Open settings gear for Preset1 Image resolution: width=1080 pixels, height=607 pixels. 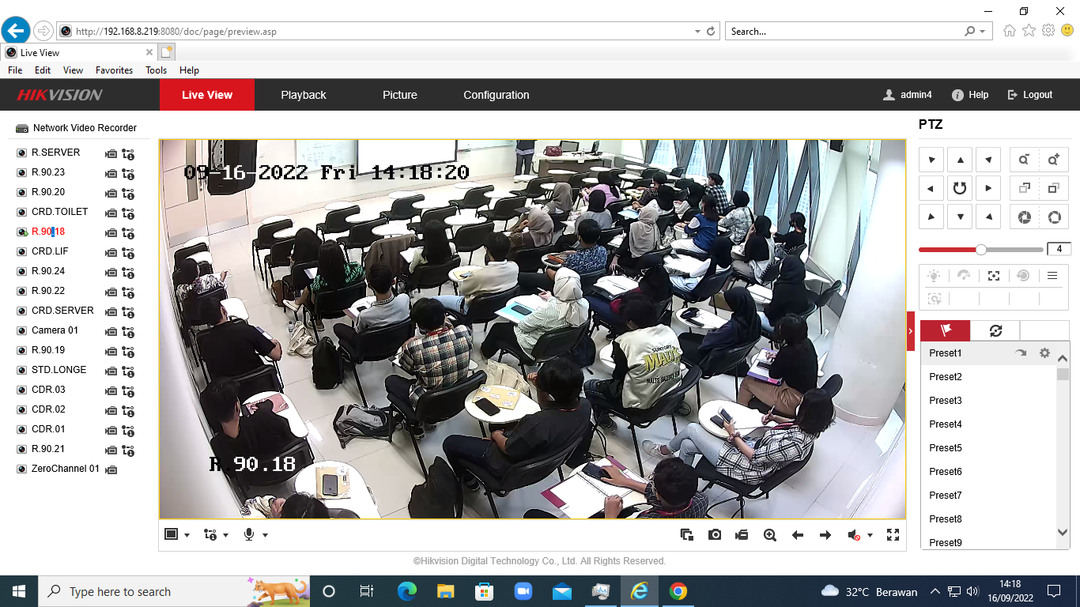point(1044,353)
